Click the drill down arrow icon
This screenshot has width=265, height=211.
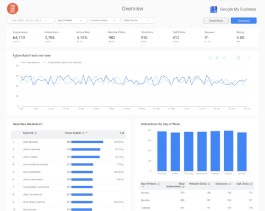(x=231, y=58)
